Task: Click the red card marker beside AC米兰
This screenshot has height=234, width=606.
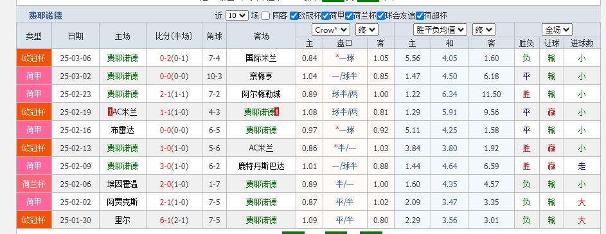Action: pos(110,112)
